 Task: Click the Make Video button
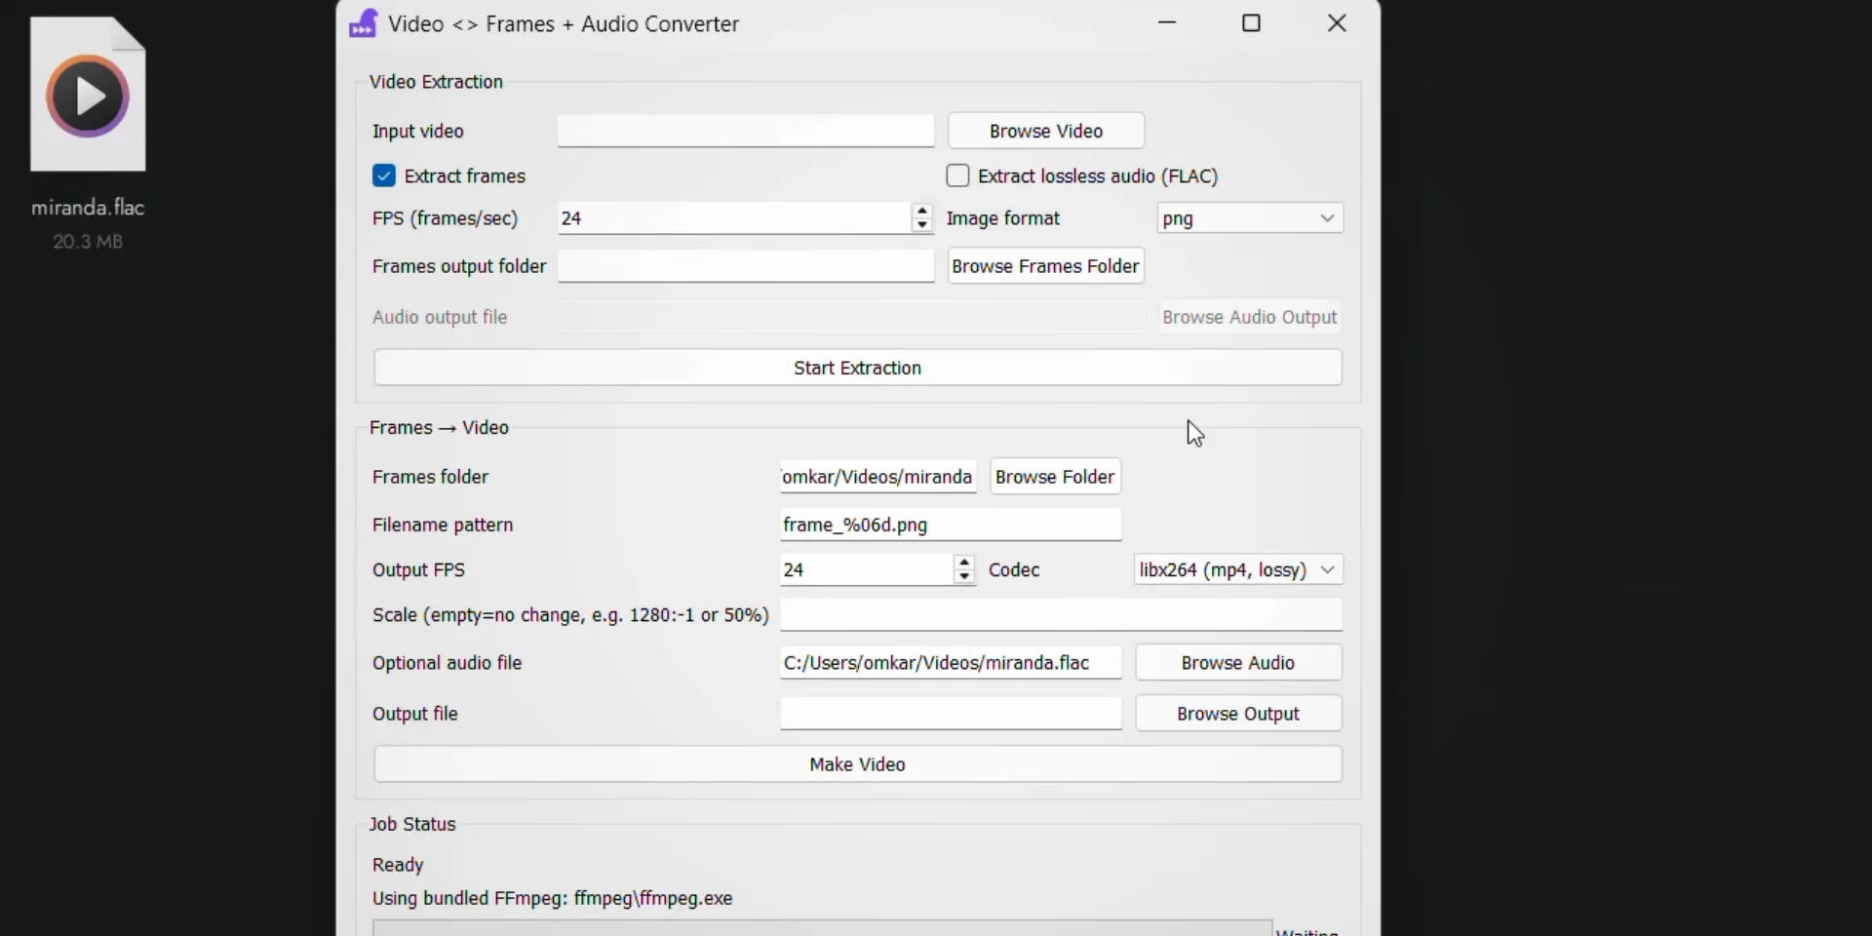click(x=858, y=764)
